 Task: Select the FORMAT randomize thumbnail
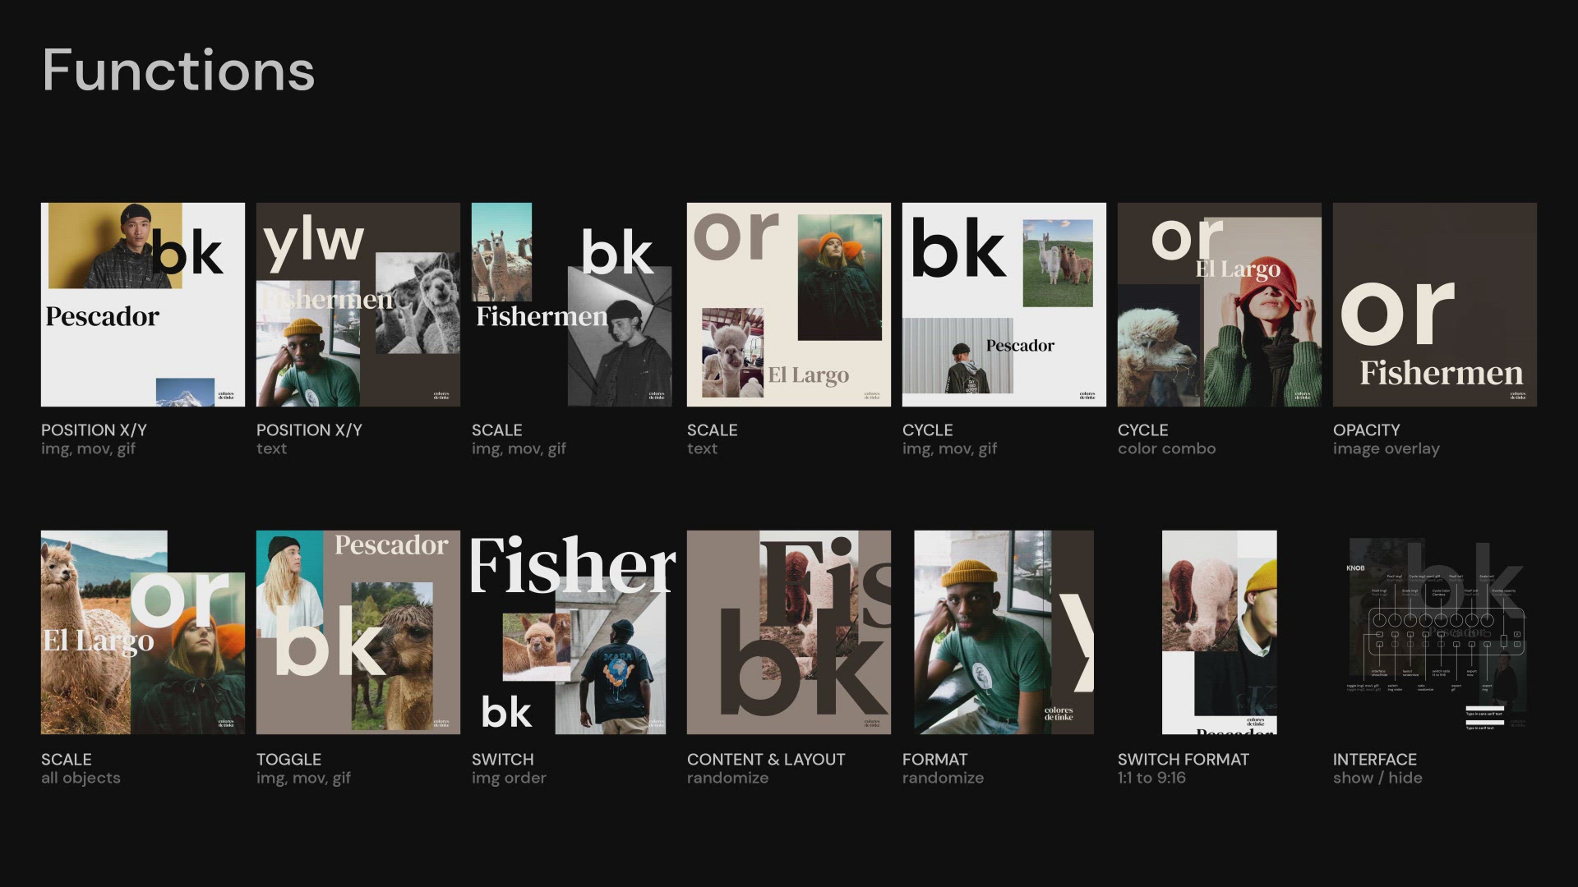(1004, 632)
